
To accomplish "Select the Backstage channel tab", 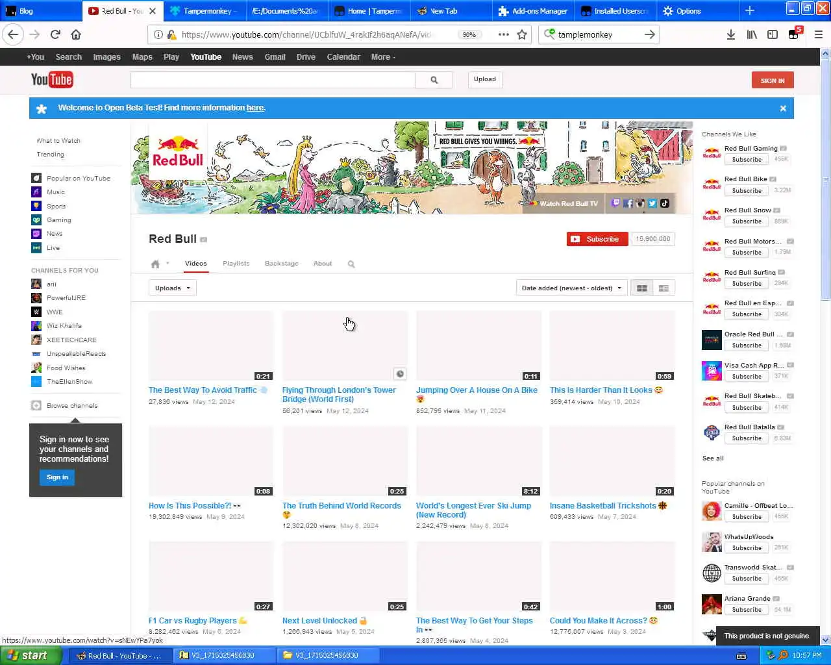I will (x=281, y=264).
